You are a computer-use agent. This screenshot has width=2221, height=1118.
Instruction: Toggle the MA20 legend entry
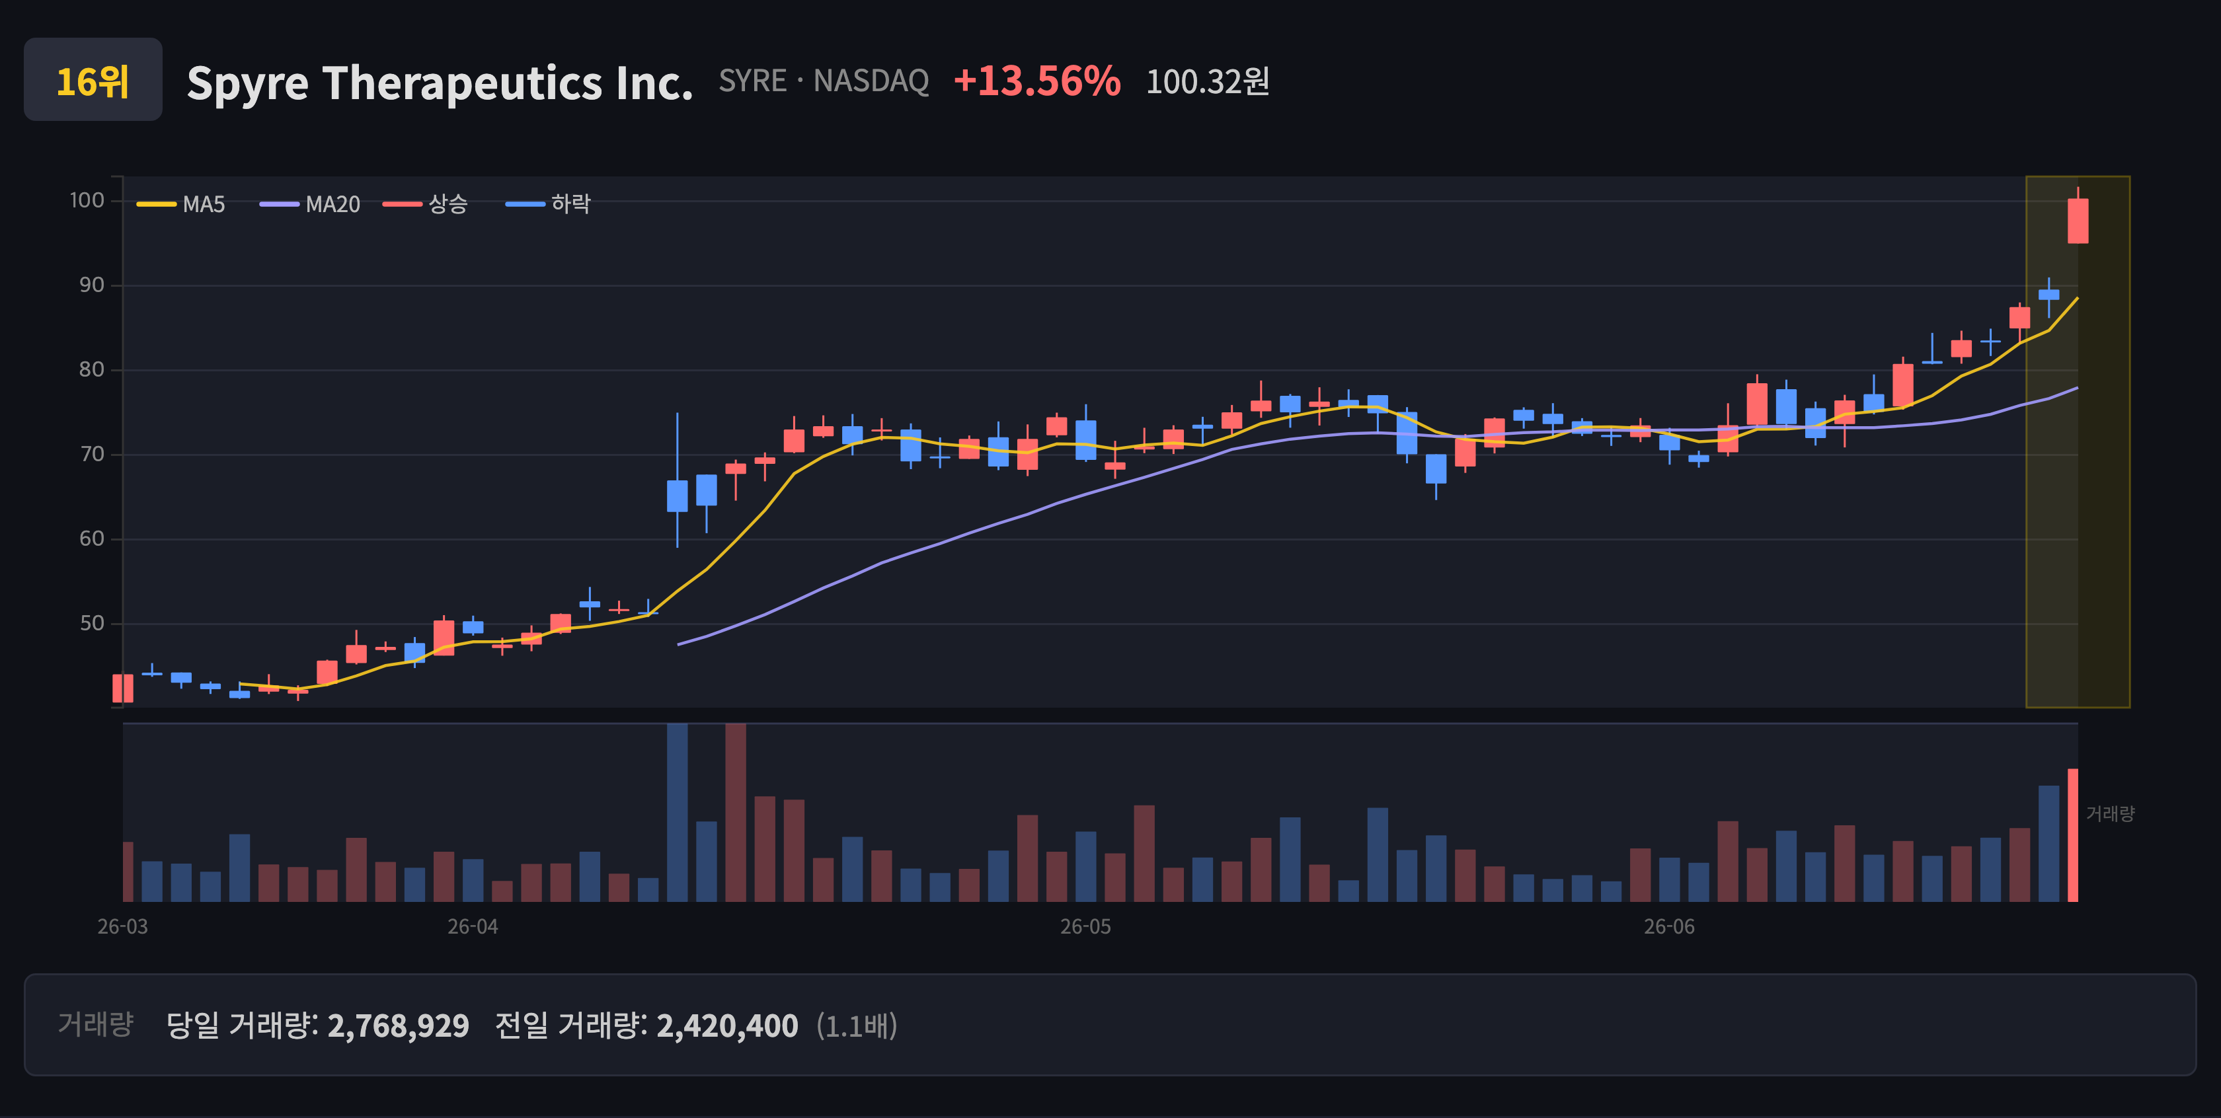tap(311, 204)
